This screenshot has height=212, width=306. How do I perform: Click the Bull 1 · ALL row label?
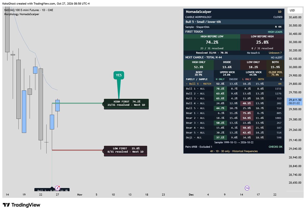coord(195,89)
